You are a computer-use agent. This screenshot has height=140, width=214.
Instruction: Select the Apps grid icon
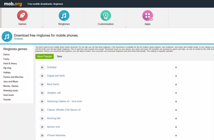point(147,16)
